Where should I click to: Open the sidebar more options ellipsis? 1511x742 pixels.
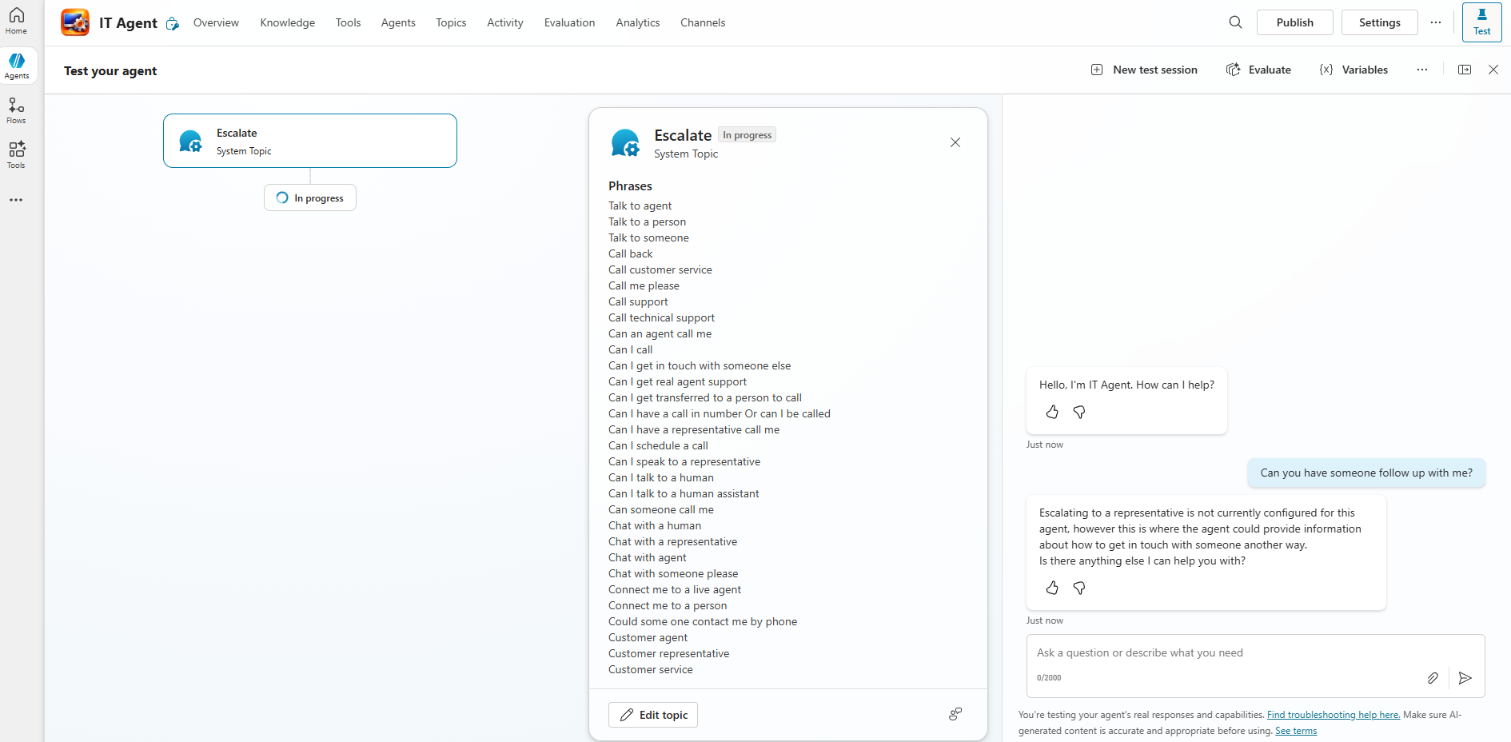(16, 200)
